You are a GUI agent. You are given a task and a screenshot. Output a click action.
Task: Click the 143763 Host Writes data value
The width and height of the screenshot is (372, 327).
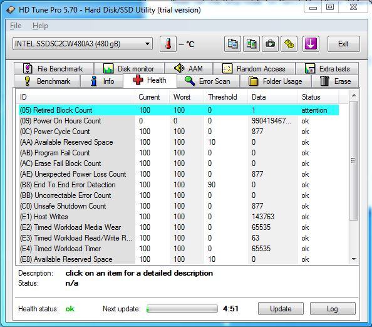pos(263,217)
